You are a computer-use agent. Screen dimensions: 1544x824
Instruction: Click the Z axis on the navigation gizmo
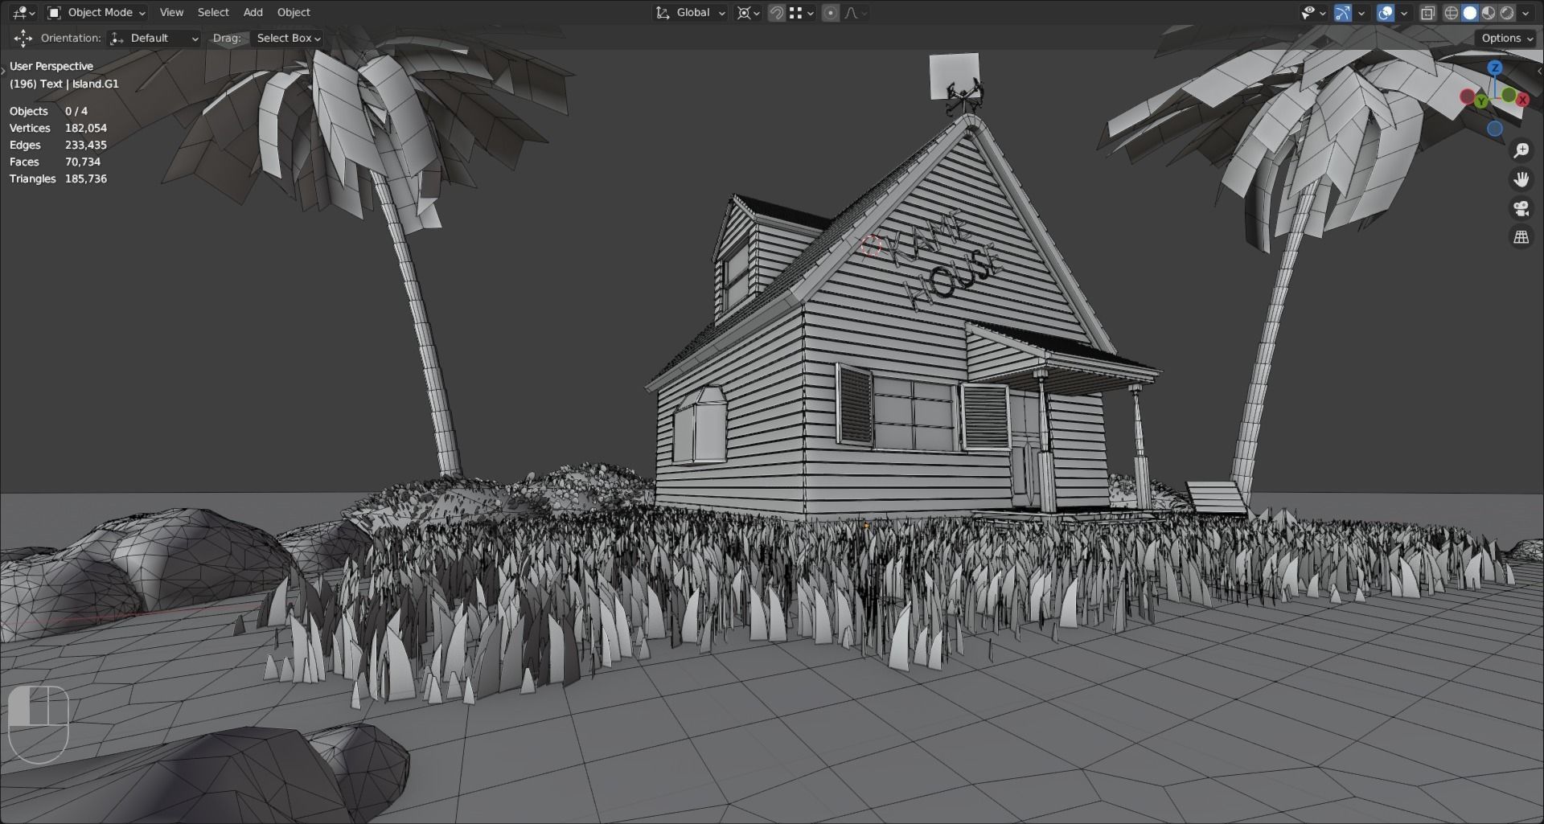(x=1495, y=68)
